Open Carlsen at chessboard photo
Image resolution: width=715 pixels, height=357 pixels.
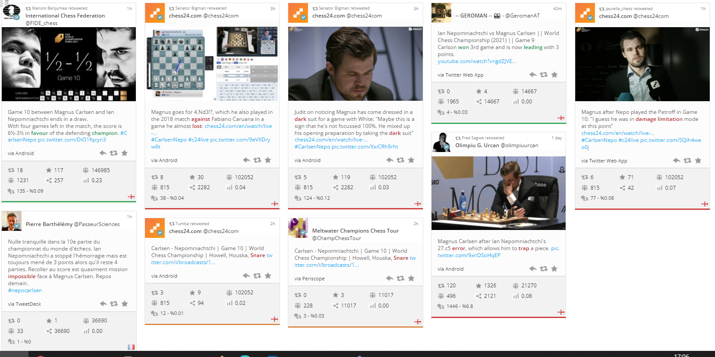(499, 193)
